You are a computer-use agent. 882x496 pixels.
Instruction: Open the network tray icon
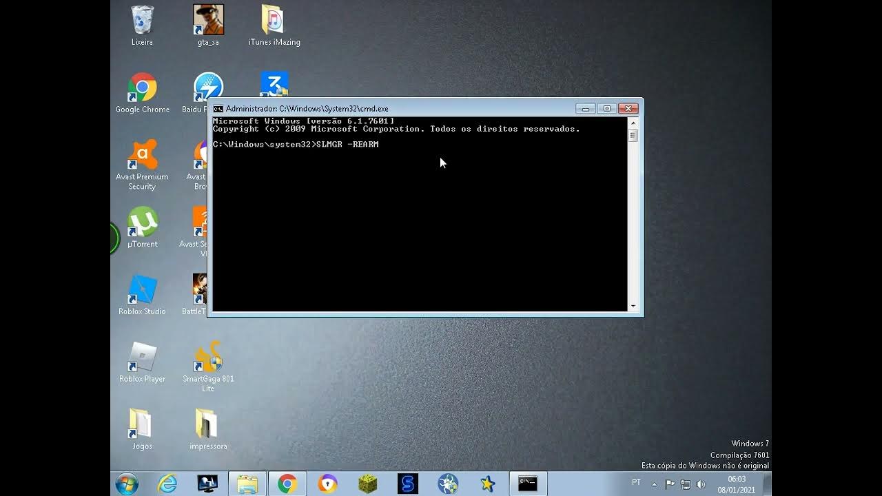686,484
